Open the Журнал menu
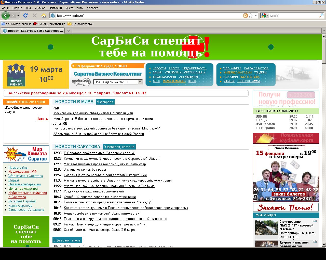The image size is (326, 260). click(x=40, y=8)
